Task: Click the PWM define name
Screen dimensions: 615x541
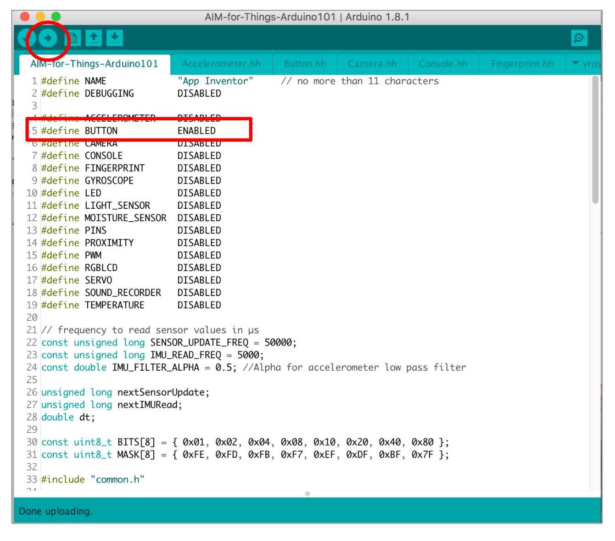Action: click(x=93, y=255)
